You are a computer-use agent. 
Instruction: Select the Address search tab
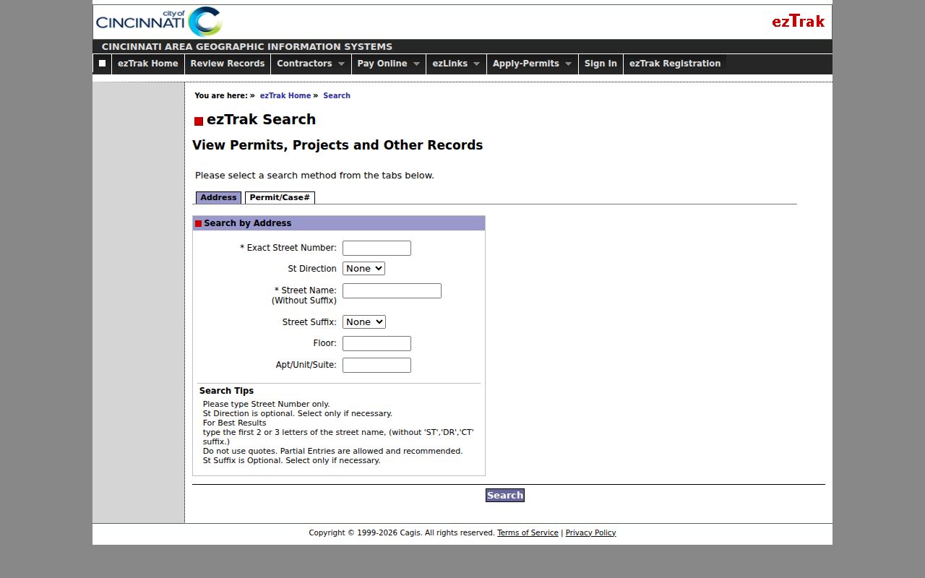pos(218,197)
